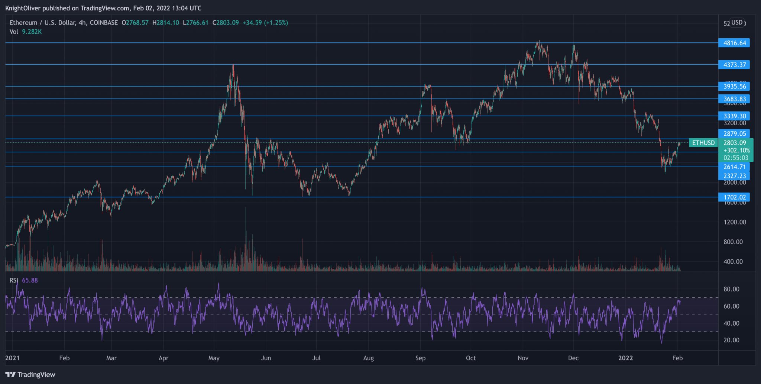
Task: Toggle the currency by clicking the USD button
Action: click(x=737, y=22)
